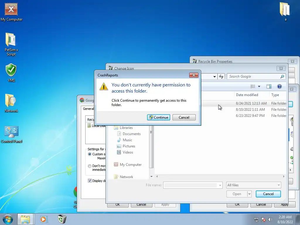Click Continue in CrashReports dialog
The image size is (300, 225).
point(158,117)
